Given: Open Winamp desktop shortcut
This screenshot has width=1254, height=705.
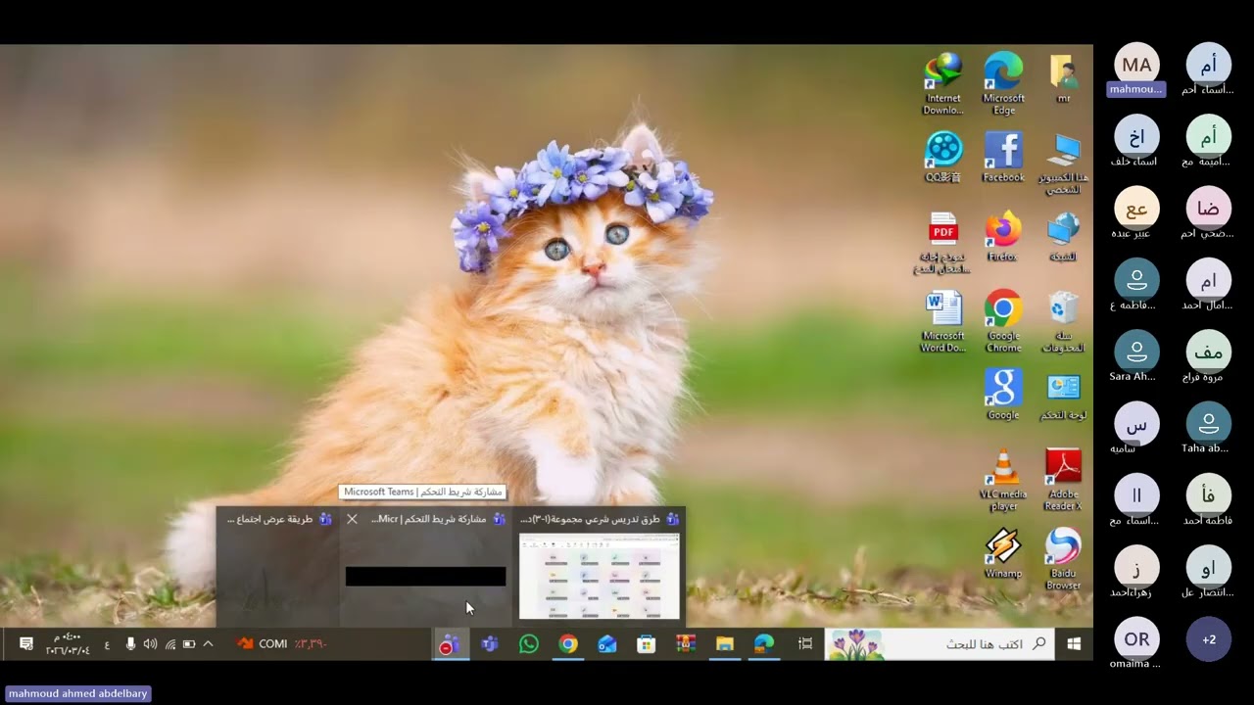Looking at the screenshot, I should point(1003,553).
